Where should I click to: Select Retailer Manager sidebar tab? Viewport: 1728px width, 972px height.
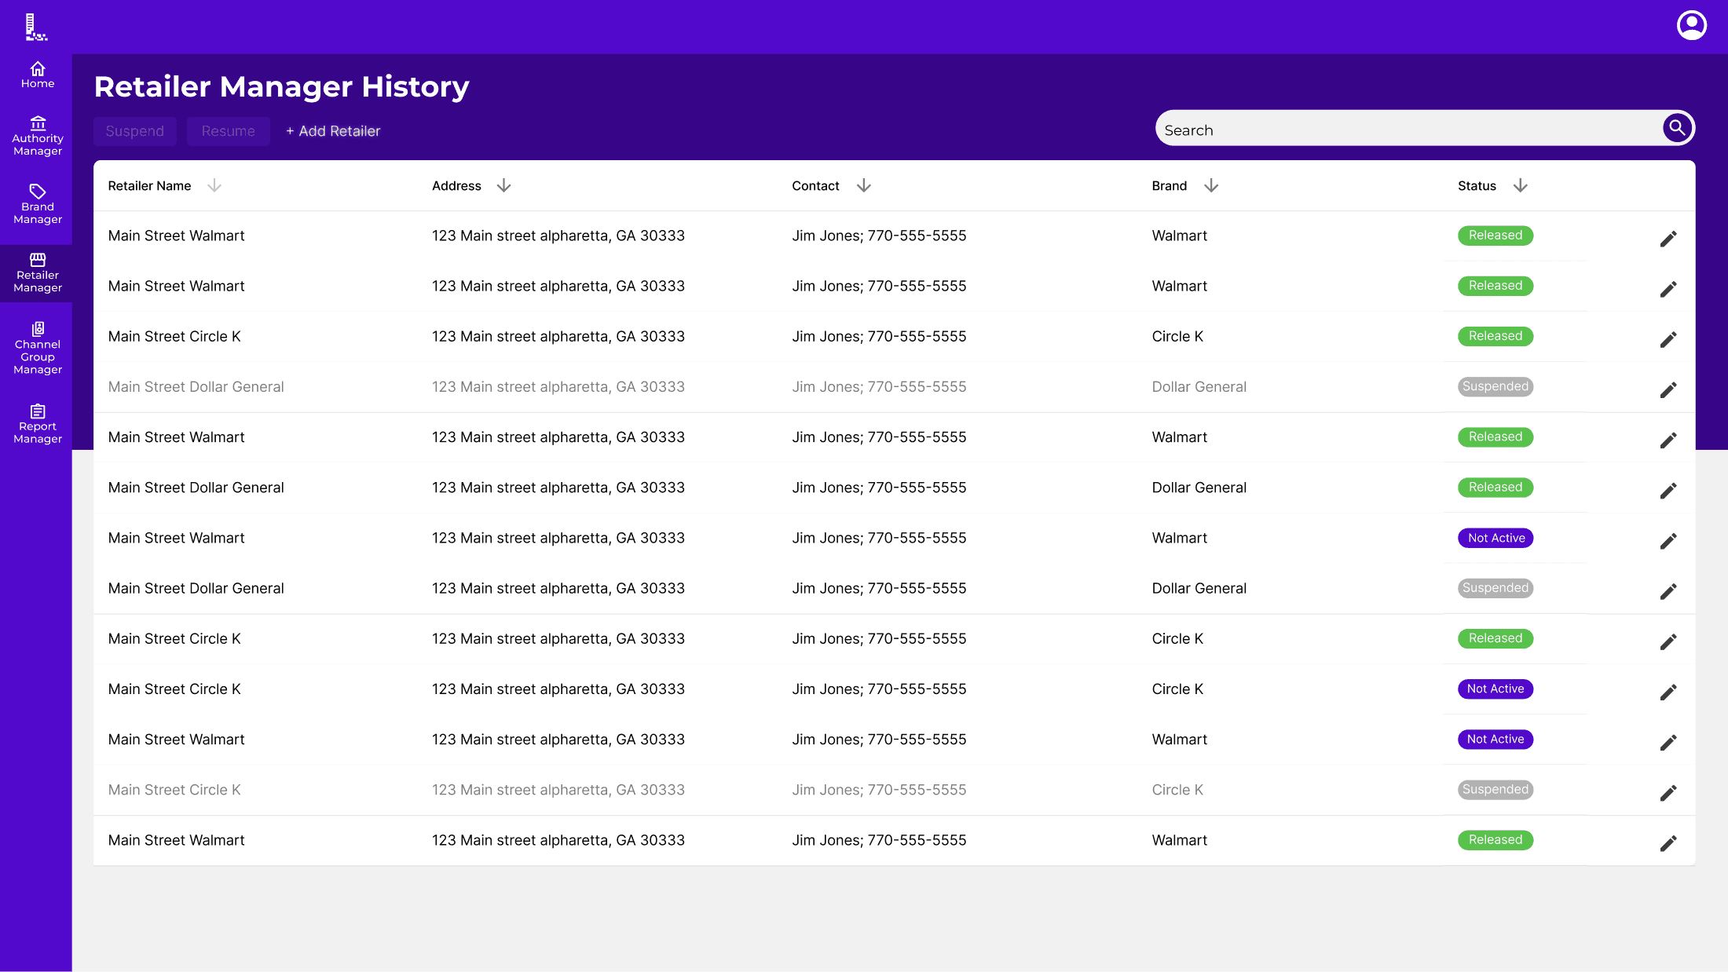pos(37,273)
